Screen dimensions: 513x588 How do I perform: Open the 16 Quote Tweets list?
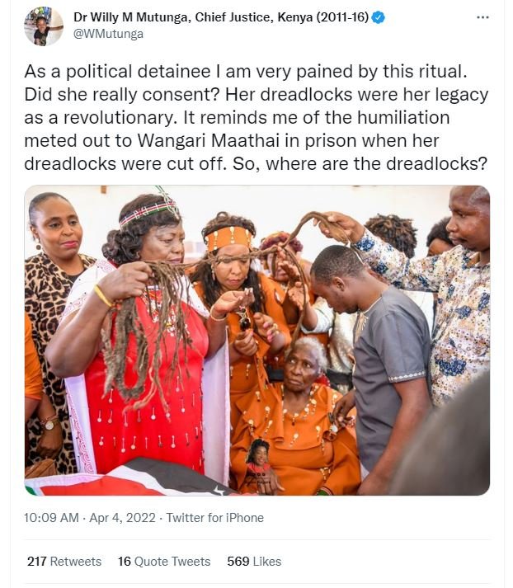pyautogui.click(x=164, y=562)
